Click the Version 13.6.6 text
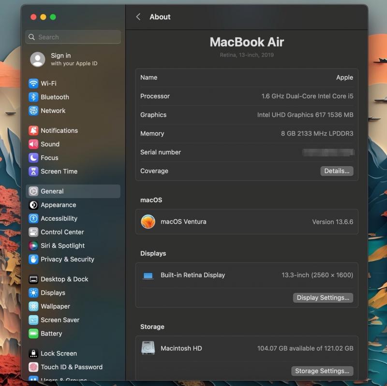 click(332, 222)
